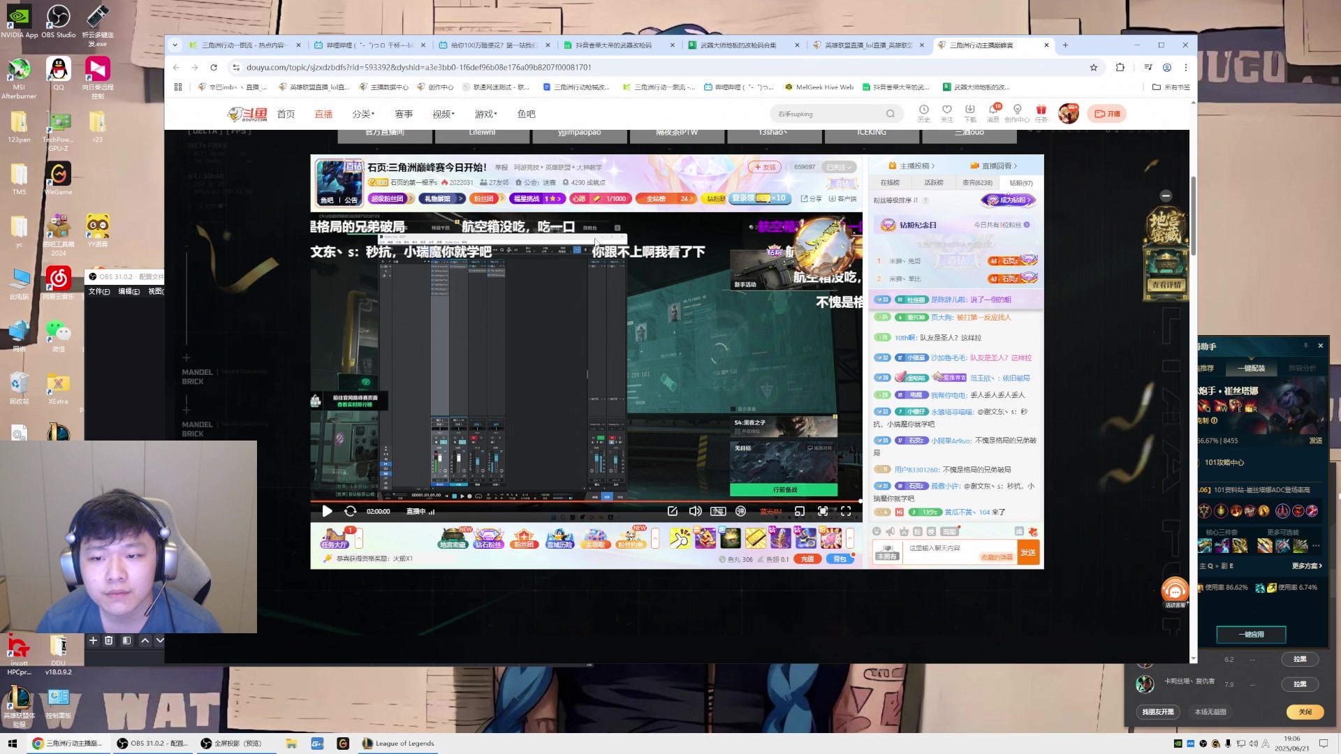Click the 充值 recharge button
The width and height of the screenshot is (1341, 754).
(807, 559)
